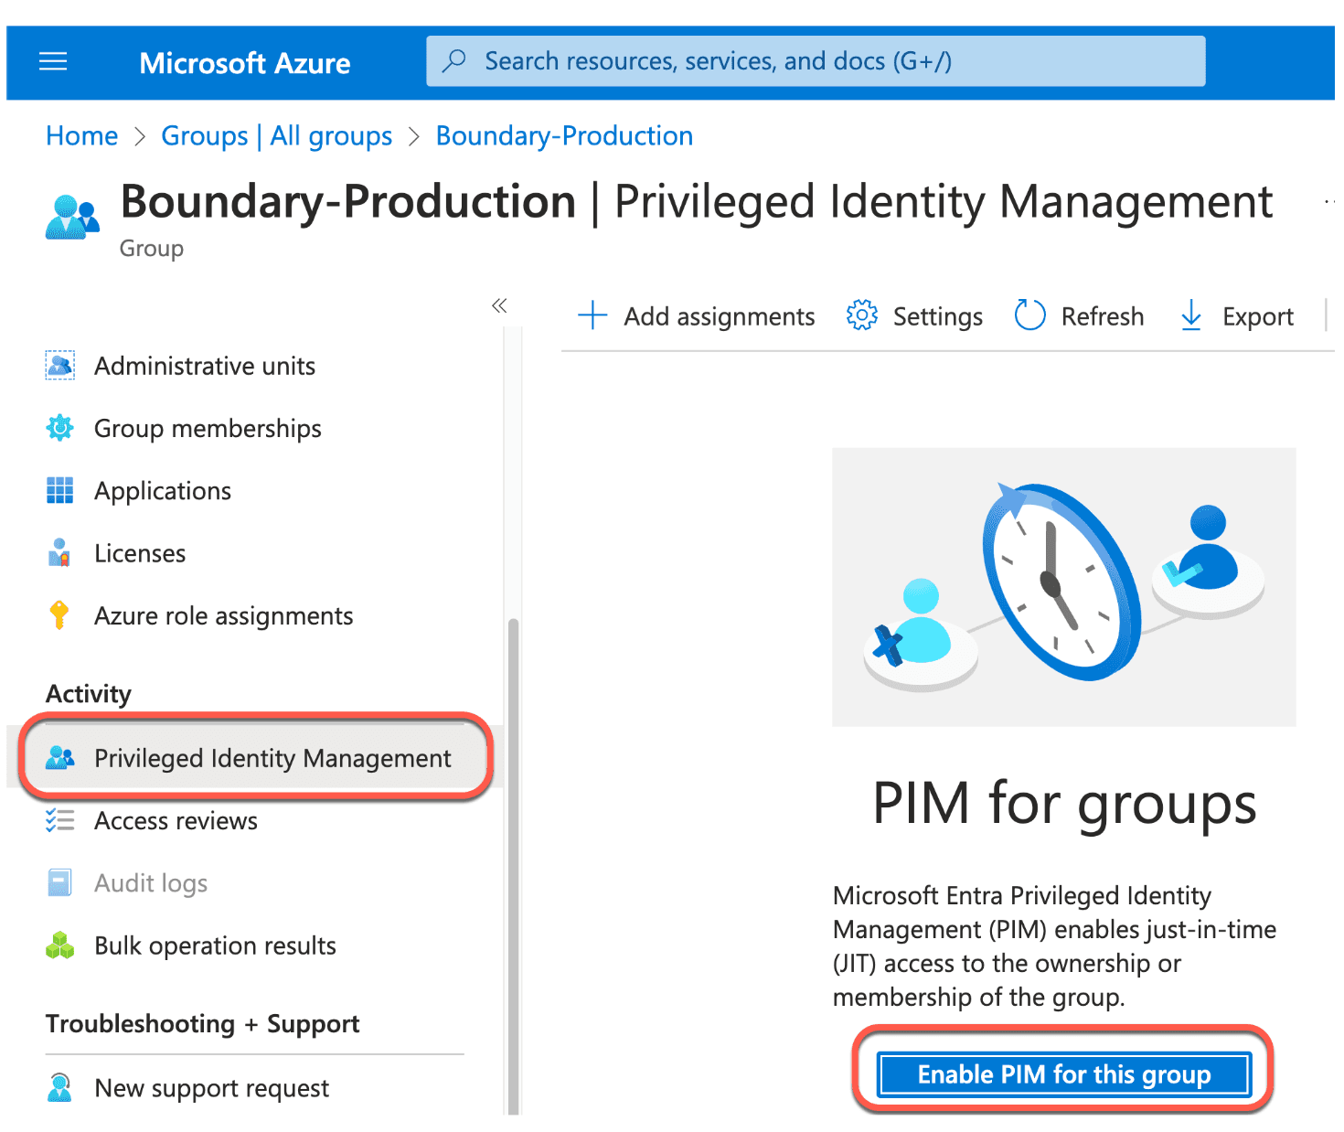Screen dimensions: 1344x1132
Task: Open Group memberships menu item
Action: pyautogui.click(x=208, y=429)
